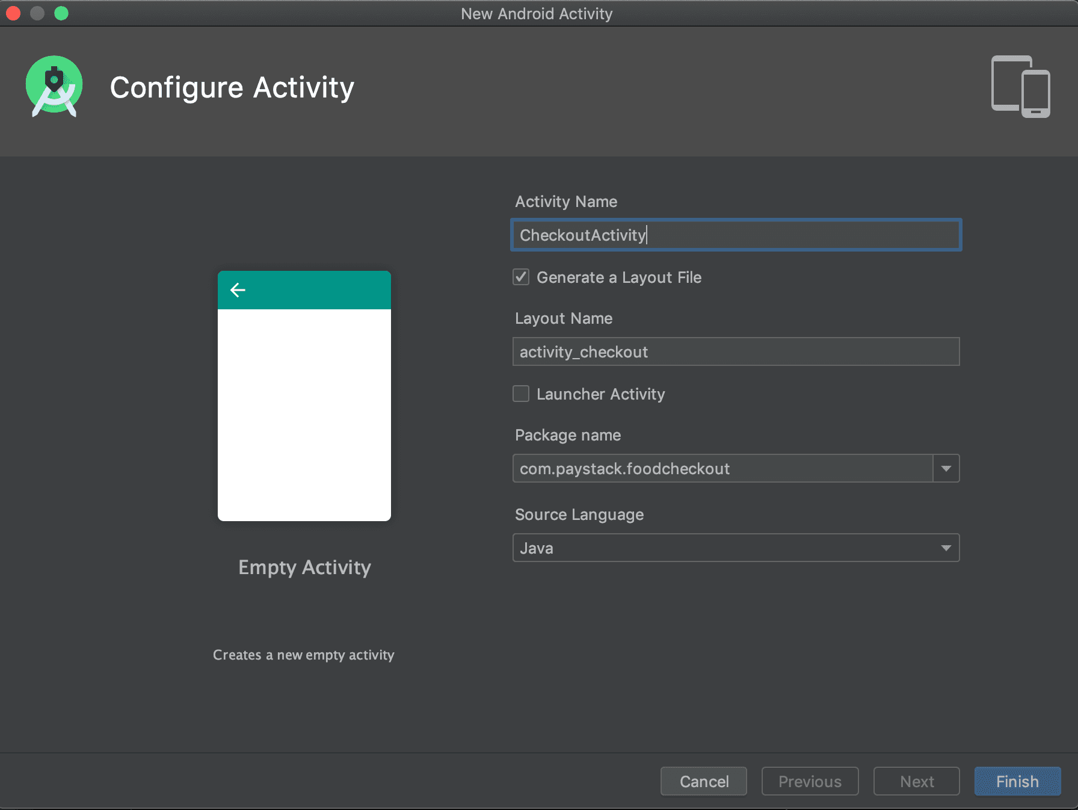
Task: Focus the Layout Name field activity_checkout
Action: click(736, 351)
